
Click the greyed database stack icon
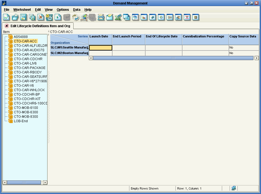tap(67, 17)
